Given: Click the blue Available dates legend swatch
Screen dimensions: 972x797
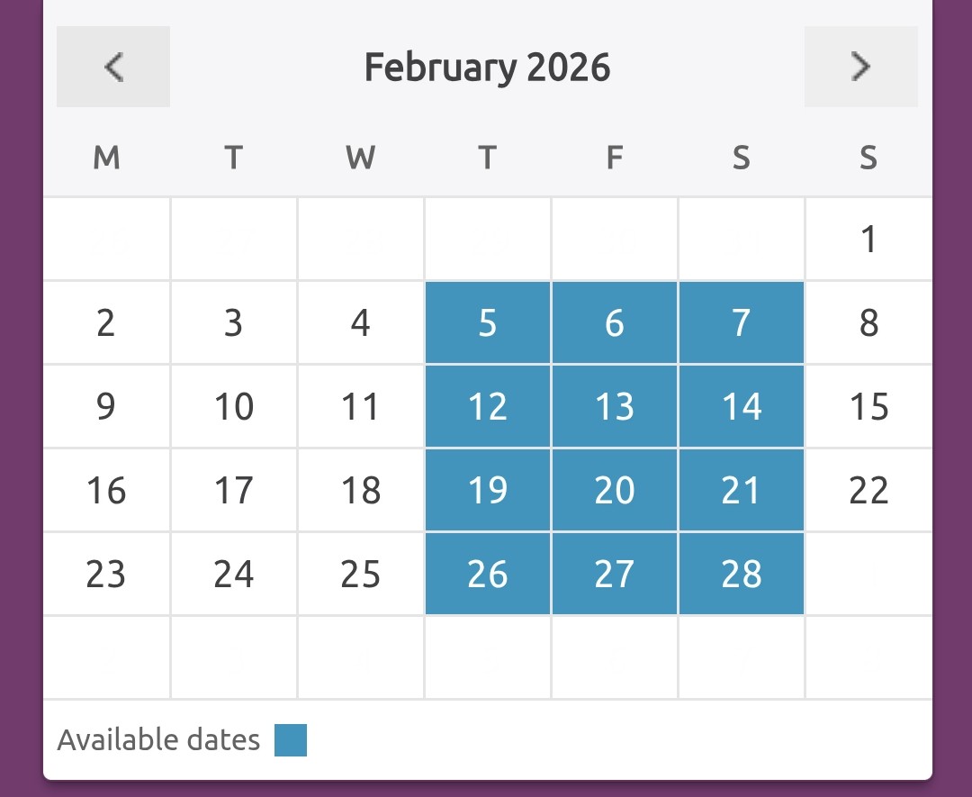Looking at the screenshot, I should 291,740.
